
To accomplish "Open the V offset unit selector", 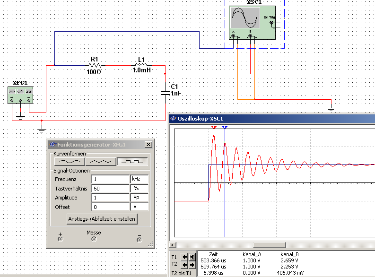I will tap(139, 207).
